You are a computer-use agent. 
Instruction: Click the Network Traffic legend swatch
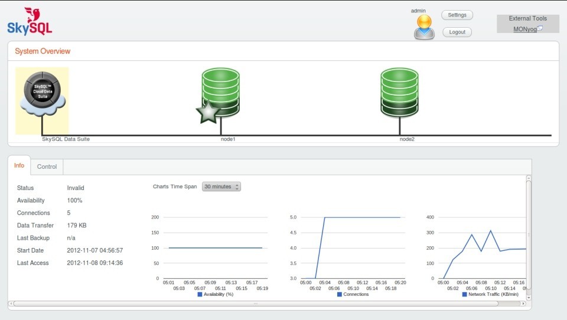point(464,295)
